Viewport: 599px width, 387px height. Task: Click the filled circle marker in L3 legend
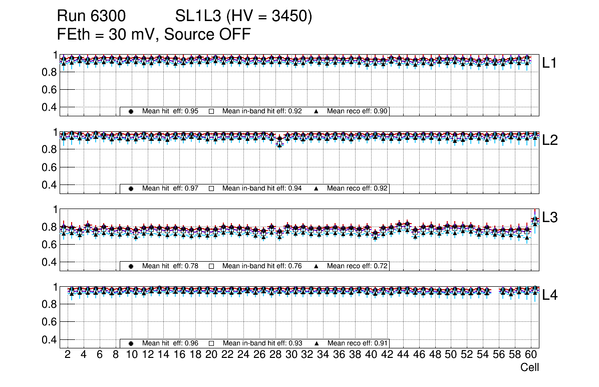point(131,266)
